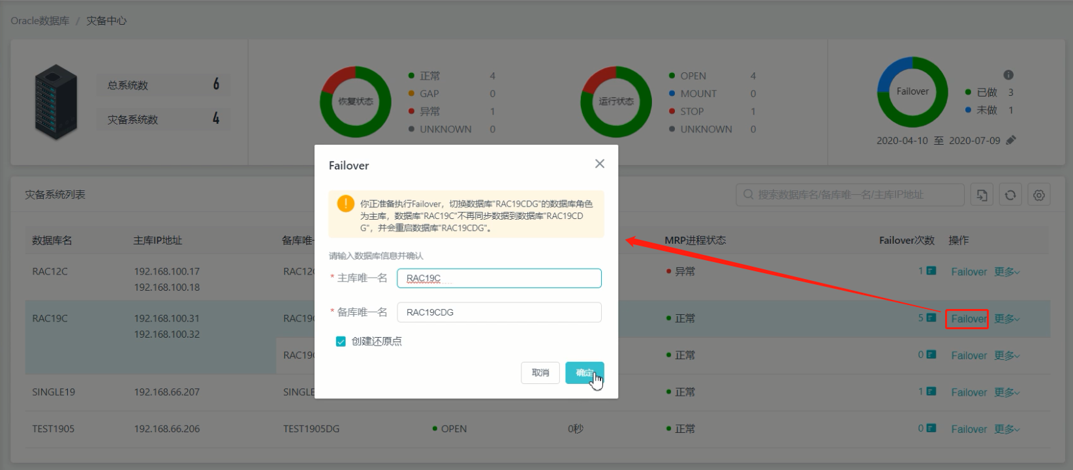This screenshot has height=470, width=1073.
Task: Click the STOP legend entry
Action: point(686,111)
